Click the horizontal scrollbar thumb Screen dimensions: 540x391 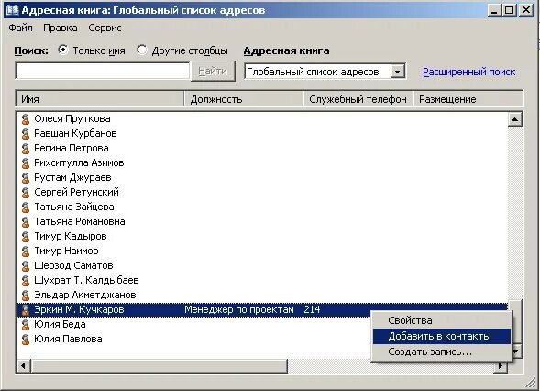click(160, 366)
